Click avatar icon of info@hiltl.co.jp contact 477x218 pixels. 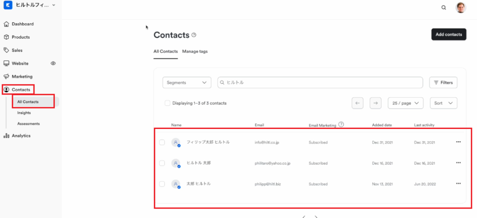(x=176, y=142)
